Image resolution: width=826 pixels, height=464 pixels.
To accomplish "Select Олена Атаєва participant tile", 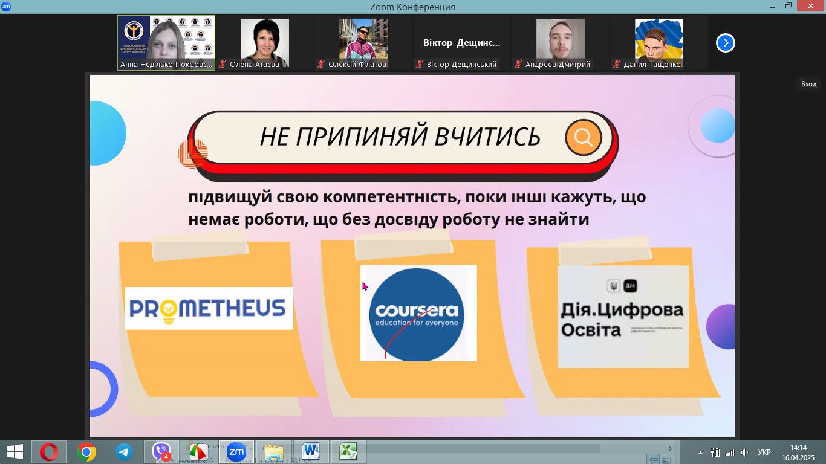I will point(265,43).
